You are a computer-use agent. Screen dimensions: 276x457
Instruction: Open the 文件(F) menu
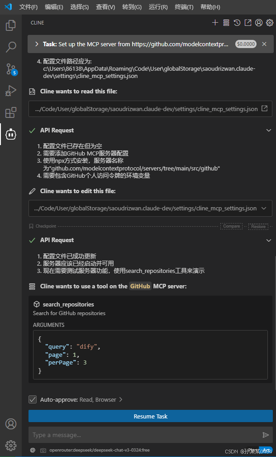click(29, 7)
